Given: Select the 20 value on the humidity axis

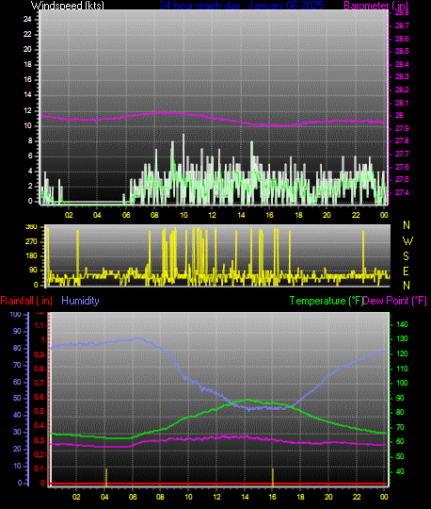Looking at the screenshot, I should point(17,449).
